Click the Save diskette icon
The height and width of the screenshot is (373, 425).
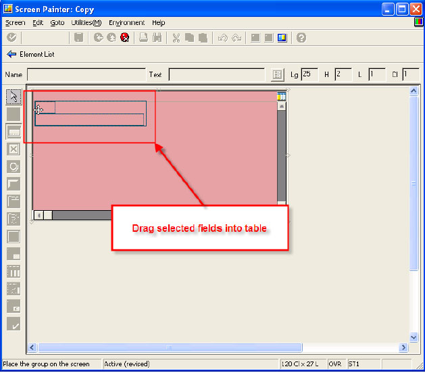coord(79,38)
